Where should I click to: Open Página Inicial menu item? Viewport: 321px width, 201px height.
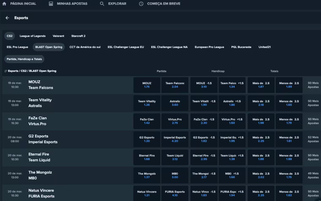click(x=23, y=4)
